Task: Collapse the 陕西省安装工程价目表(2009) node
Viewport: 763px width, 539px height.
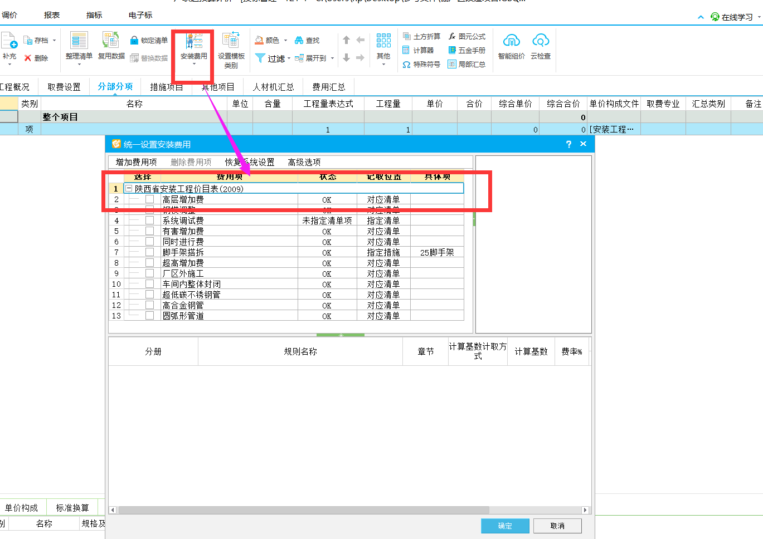Action: pos(129,189)
